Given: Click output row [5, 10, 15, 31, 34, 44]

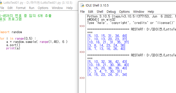Looking at the screenshot, I should pos(107,36).
